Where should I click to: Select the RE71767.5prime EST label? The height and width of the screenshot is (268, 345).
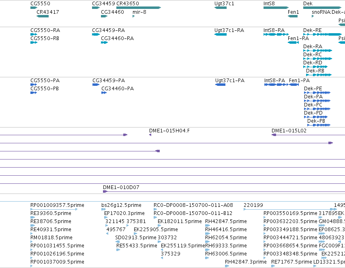click(292, 262)
